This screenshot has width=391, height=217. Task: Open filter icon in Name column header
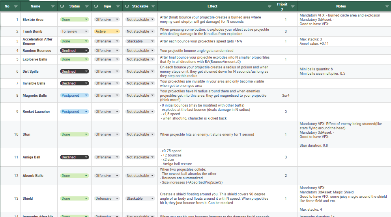pyautogui.click(x=53, y=6)
